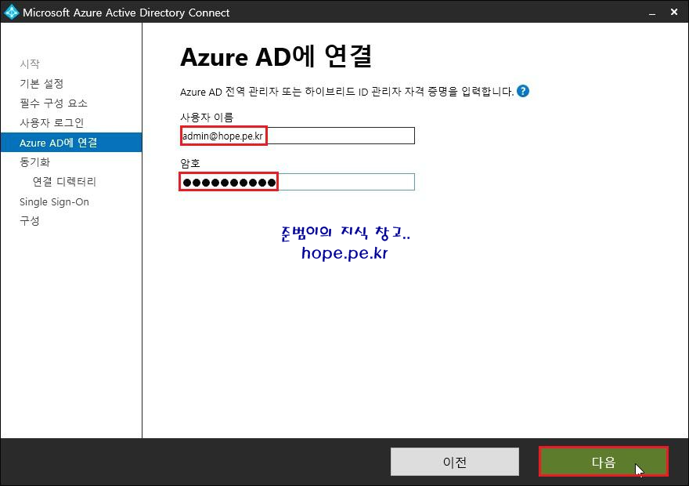Open the Single Sign-On step
This screenshot has width=689, height=486.
[x=54, y=202]
